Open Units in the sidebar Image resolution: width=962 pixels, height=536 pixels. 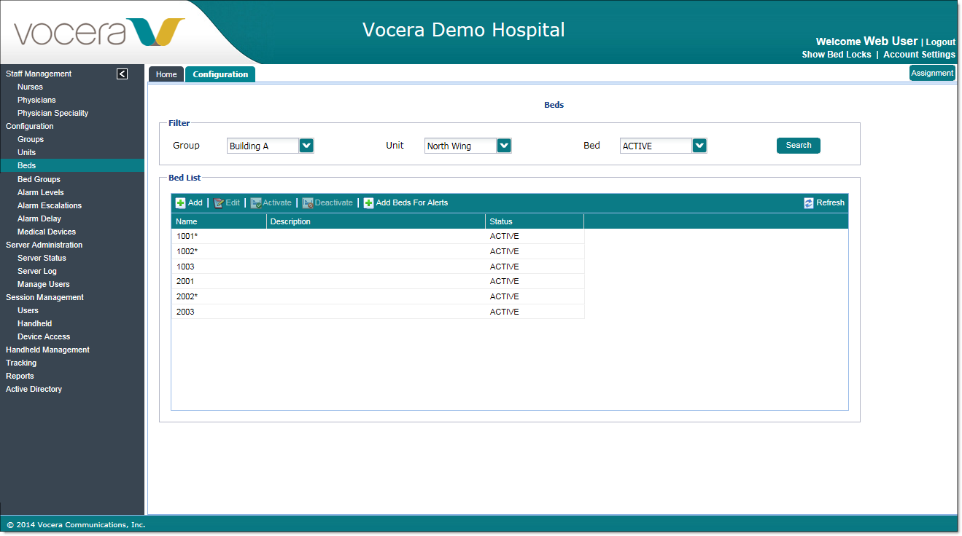click(26, 152)
